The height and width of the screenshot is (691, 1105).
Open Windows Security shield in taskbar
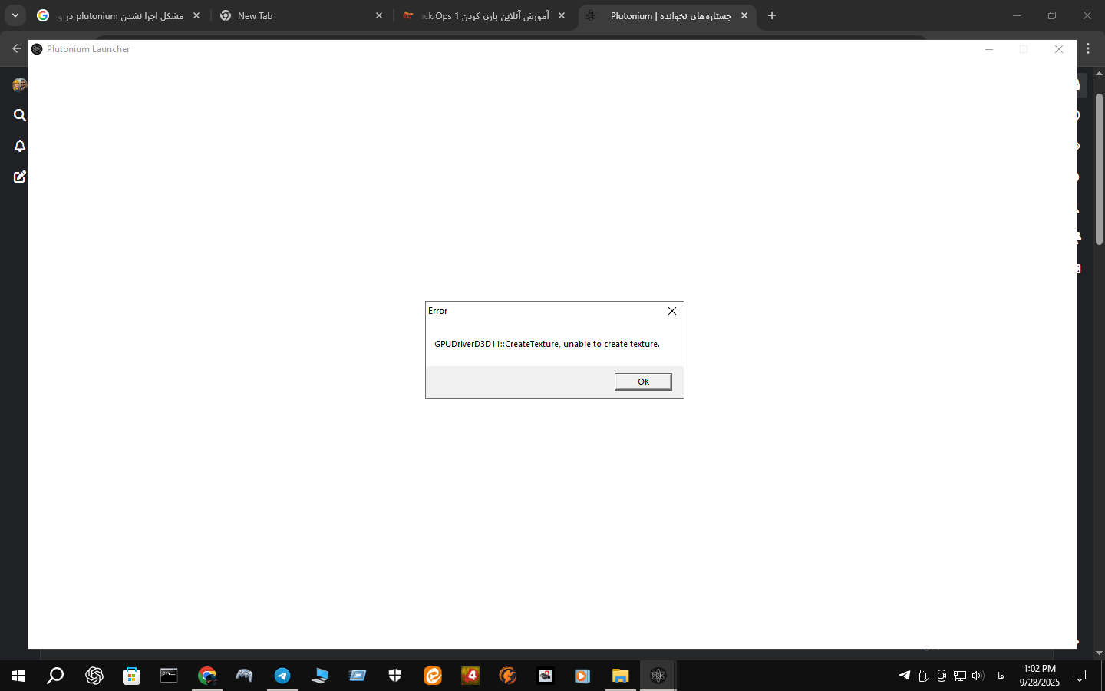395,676
